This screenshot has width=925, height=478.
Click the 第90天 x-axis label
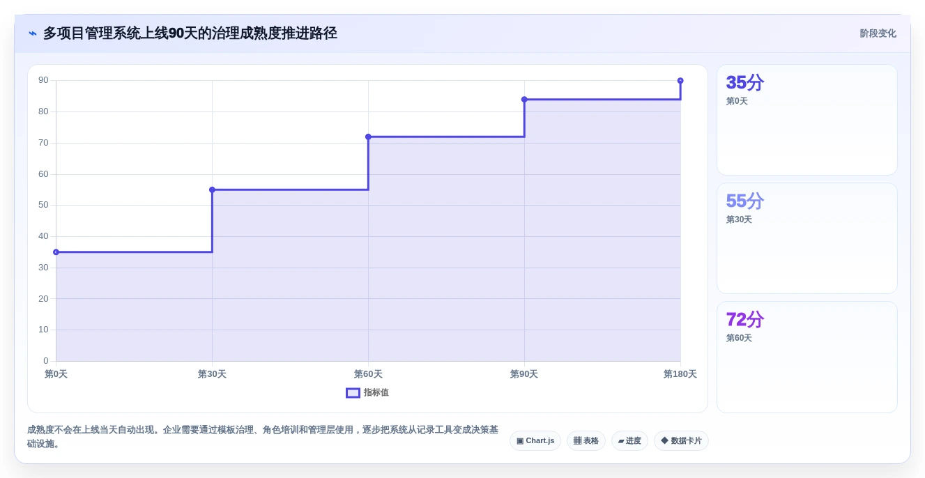pos(524,374)
